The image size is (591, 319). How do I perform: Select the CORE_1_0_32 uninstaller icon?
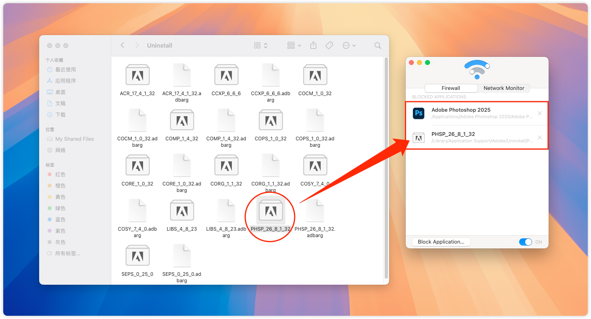point(138,165)
